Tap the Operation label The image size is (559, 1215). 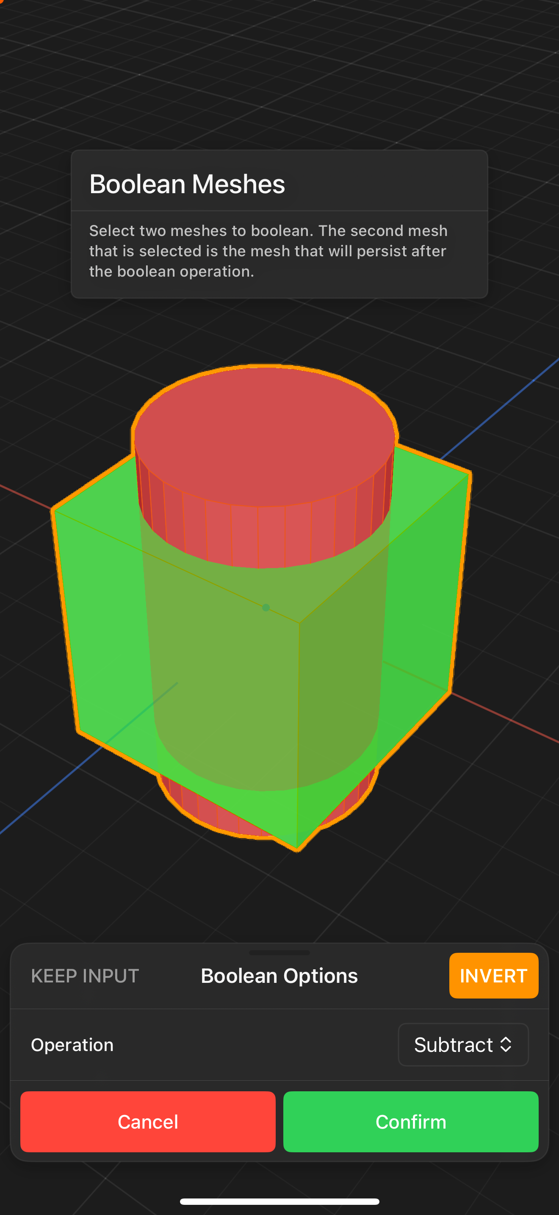[72, 1045]
